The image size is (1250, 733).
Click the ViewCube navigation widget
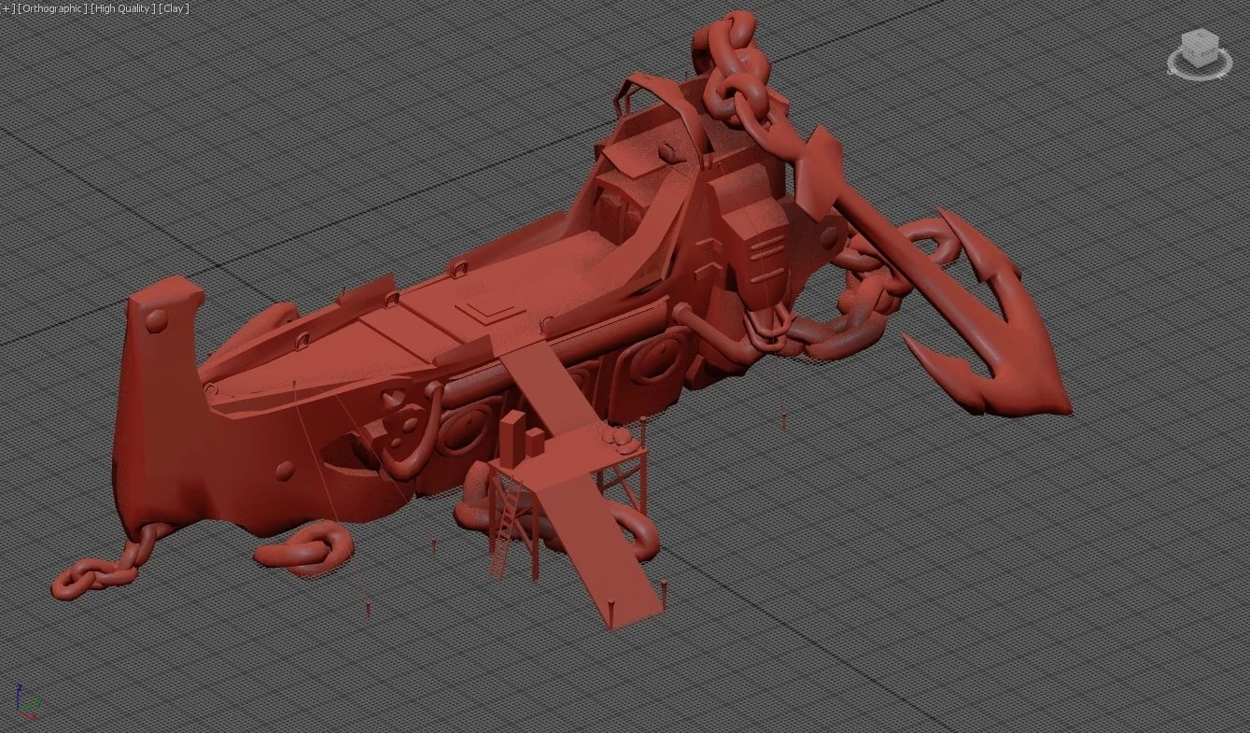[x=1199, y=53]
